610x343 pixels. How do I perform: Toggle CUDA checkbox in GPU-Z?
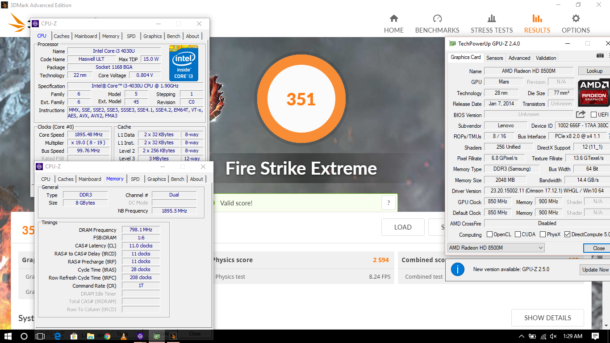(518, 234)
